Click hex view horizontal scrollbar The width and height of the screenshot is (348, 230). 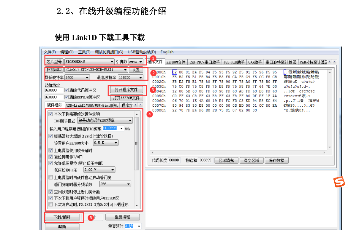pyautogui.click(x=239, y=152)
